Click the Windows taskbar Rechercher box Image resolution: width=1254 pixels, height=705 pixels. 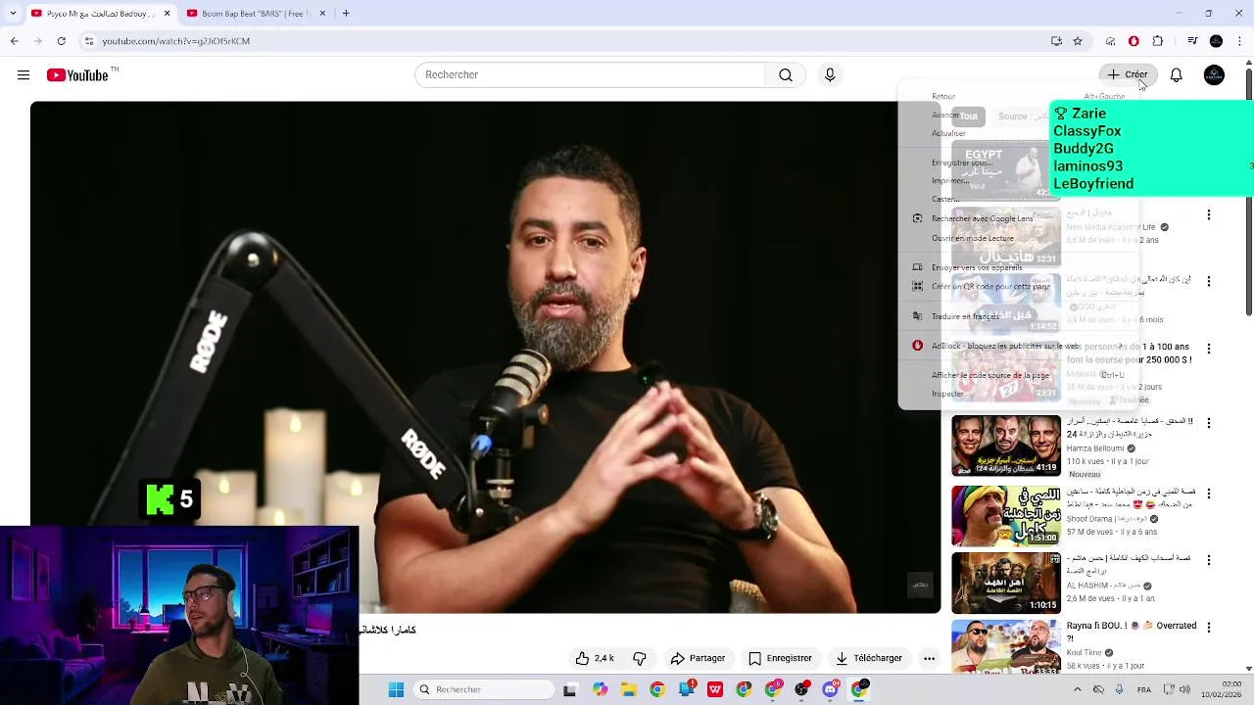(483, 689)
